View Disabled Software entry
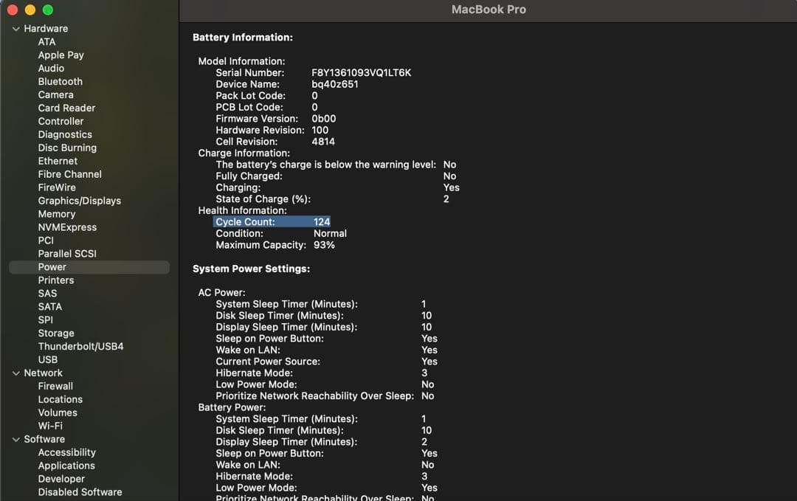The image size is (797, 501). [x=80, y=492]
